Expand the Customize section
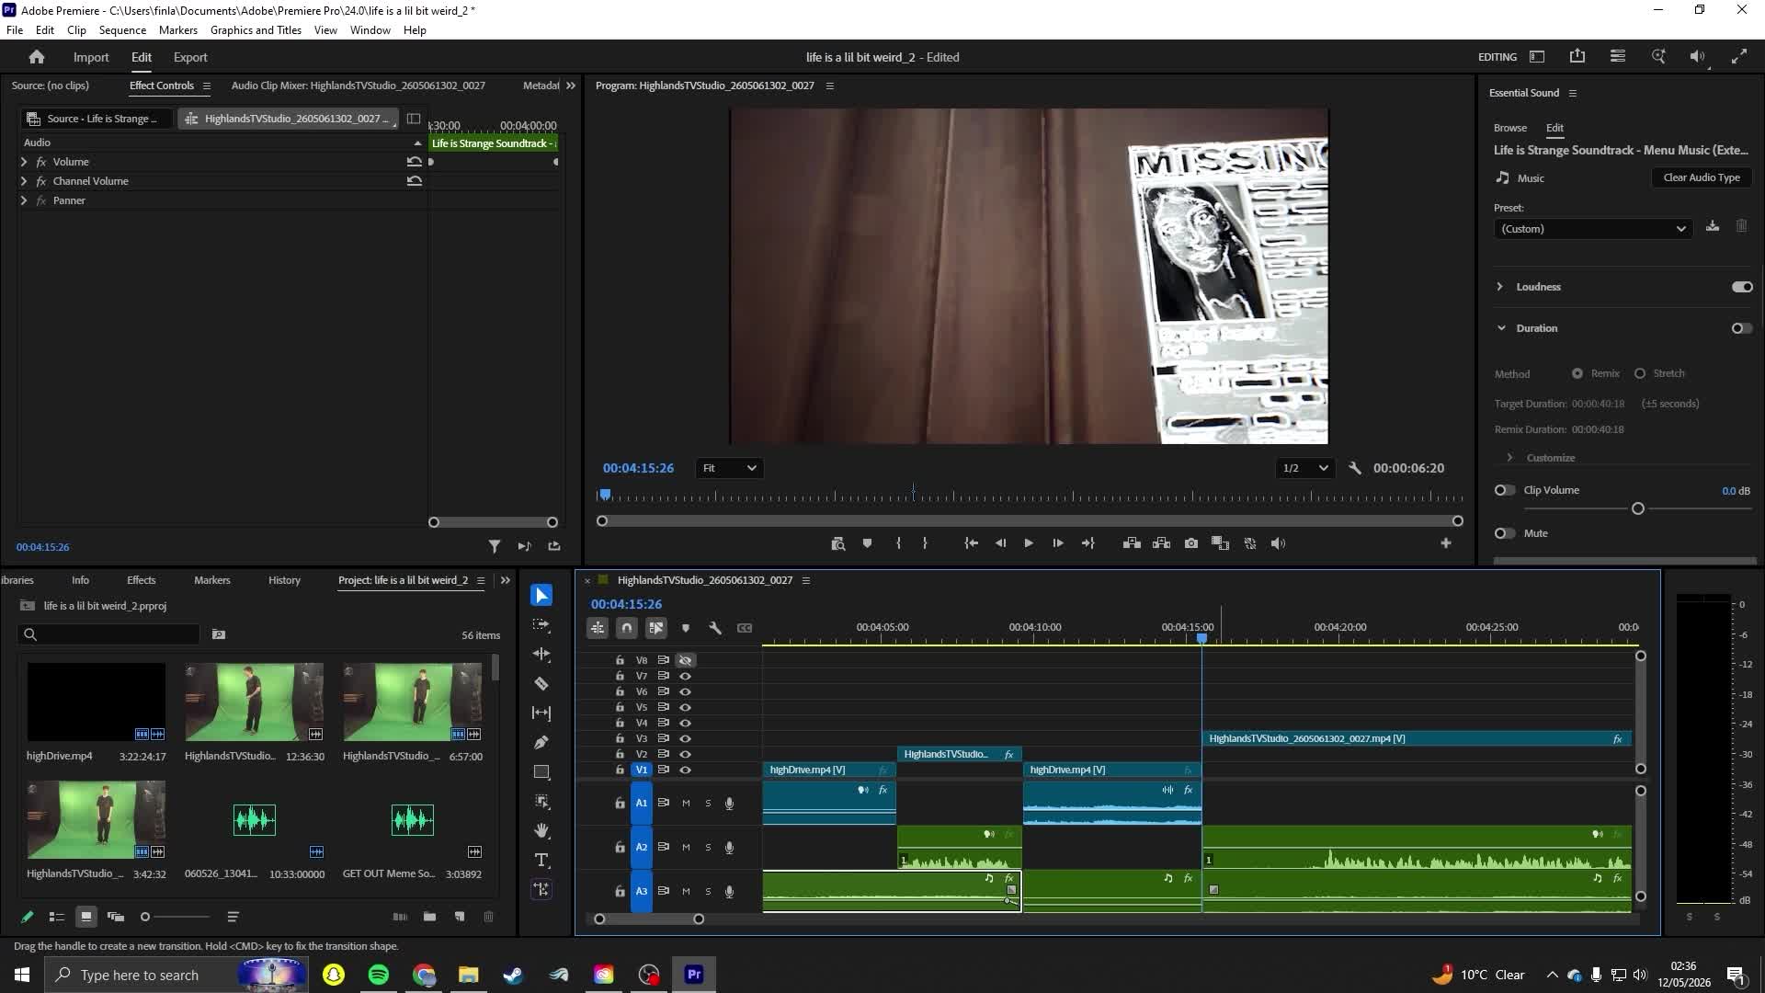This screenshot has height=993, width=1765. point(1509,458)
